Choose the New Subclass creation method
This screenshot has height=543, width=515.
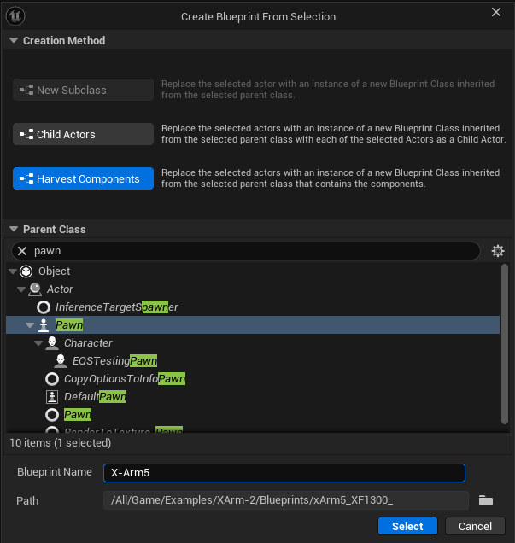[x=83, y=90]
